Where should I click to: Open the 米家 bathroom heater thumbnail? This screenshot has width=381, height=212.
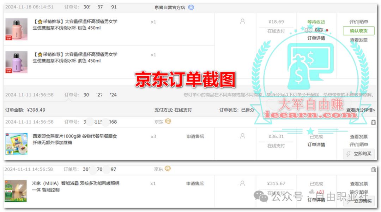point(16,191)
